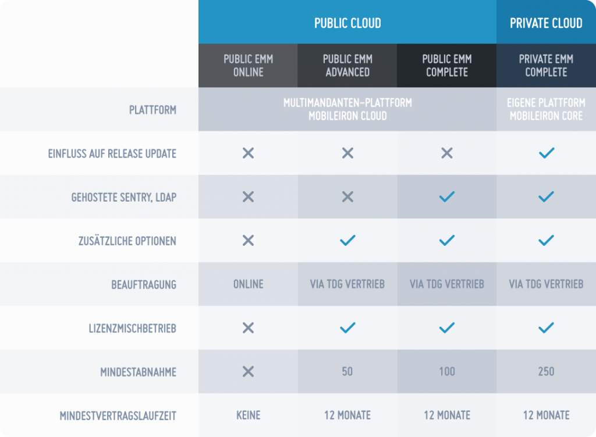Click the Multimandanten-Plattform MobileIron Cloud cell

[347, 109]
